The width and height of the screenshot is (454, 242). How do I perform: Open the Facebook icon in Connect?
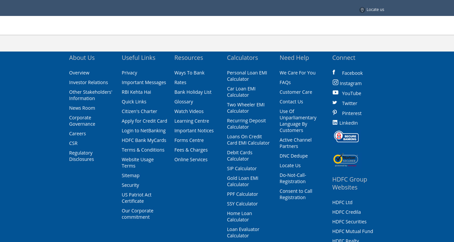[x=334, y=72]
